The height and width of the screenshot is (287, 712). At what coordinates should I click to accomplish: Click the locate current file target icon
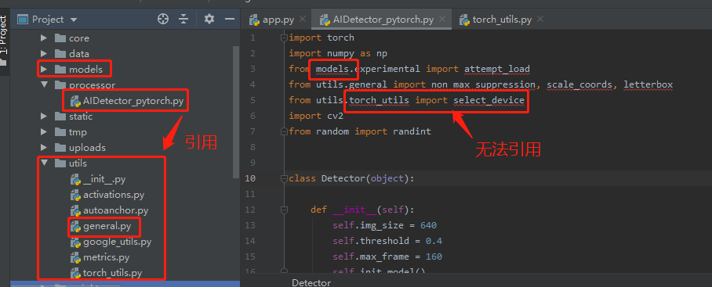[163, 19]
